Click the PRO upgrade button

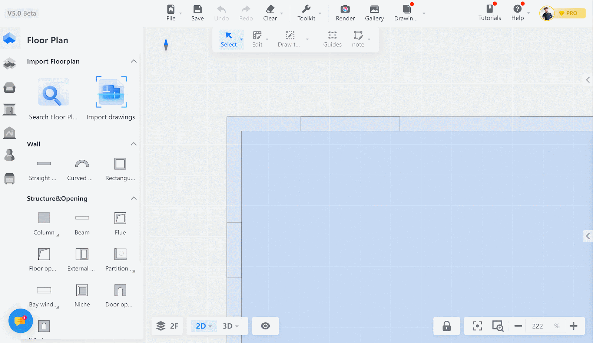tap(569, 13)
